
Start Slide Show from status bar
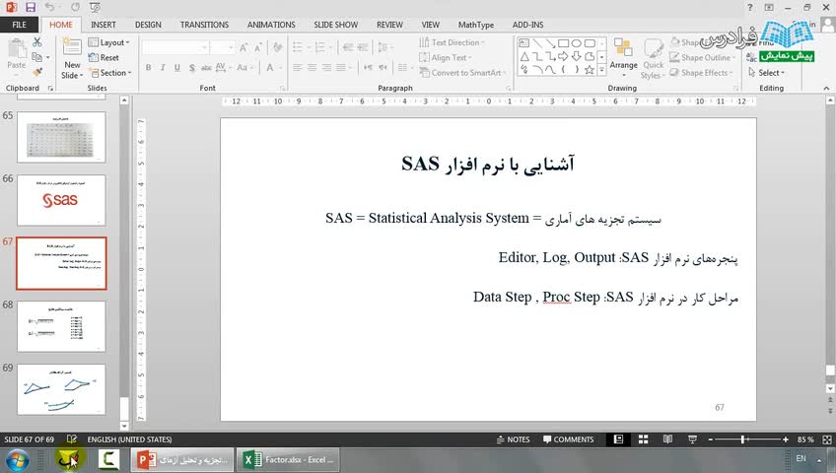[x=692, y=439]
